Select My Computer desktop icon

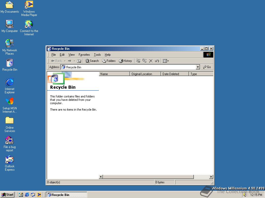click(x=10, y=26)
